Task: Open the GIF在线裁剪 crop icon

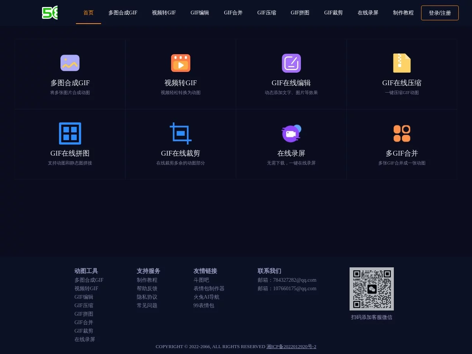Action: pos(181,133)
